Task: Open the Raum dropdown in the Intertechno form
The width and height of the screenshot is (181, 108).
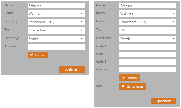Action: pos(56,14)
